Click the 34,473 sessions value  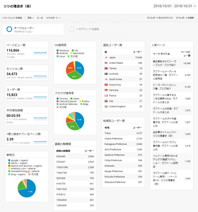tap(12, 74)
